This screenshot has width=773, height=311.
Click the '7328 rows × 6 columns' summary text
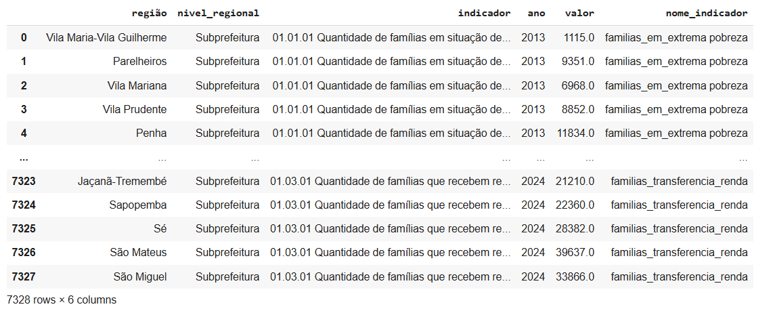[x=62, y=299]
